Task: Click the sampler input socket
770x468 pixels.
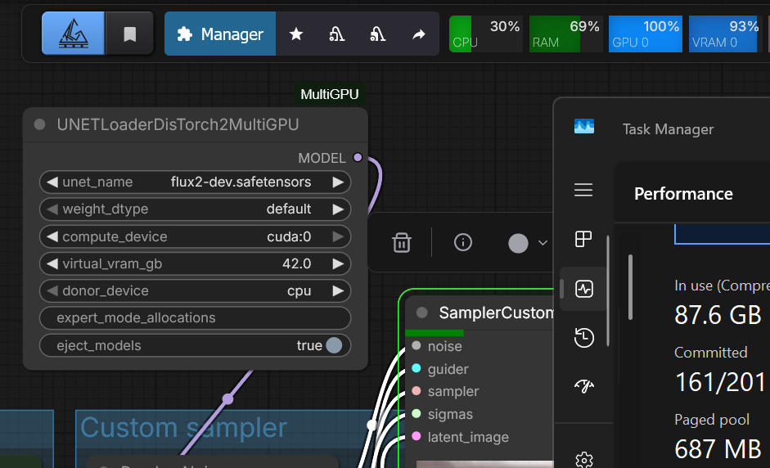Action: coord(417,391)
